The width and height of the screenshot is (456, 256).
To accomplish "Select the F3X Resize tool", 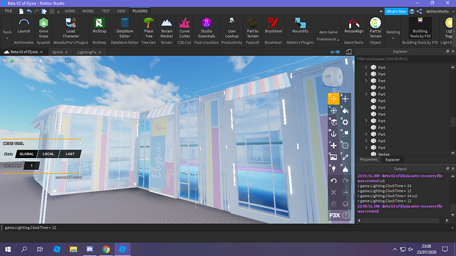I will [345, 99].
